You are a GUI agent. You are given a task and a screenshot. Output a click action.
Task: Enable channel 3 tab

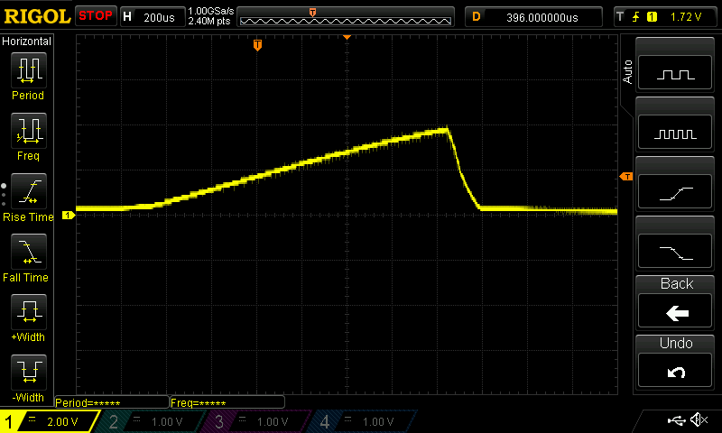[x=258, y=421]
